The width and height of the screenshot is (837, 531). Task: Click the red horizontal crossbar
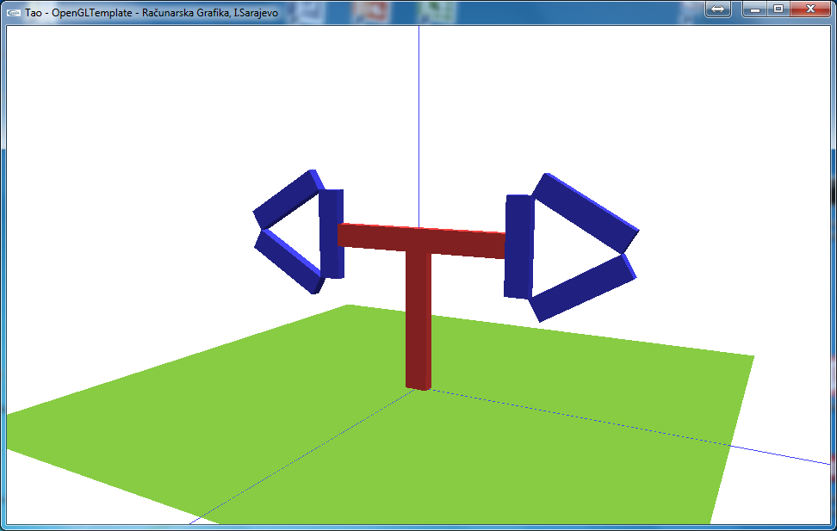[x=422, y=241]
